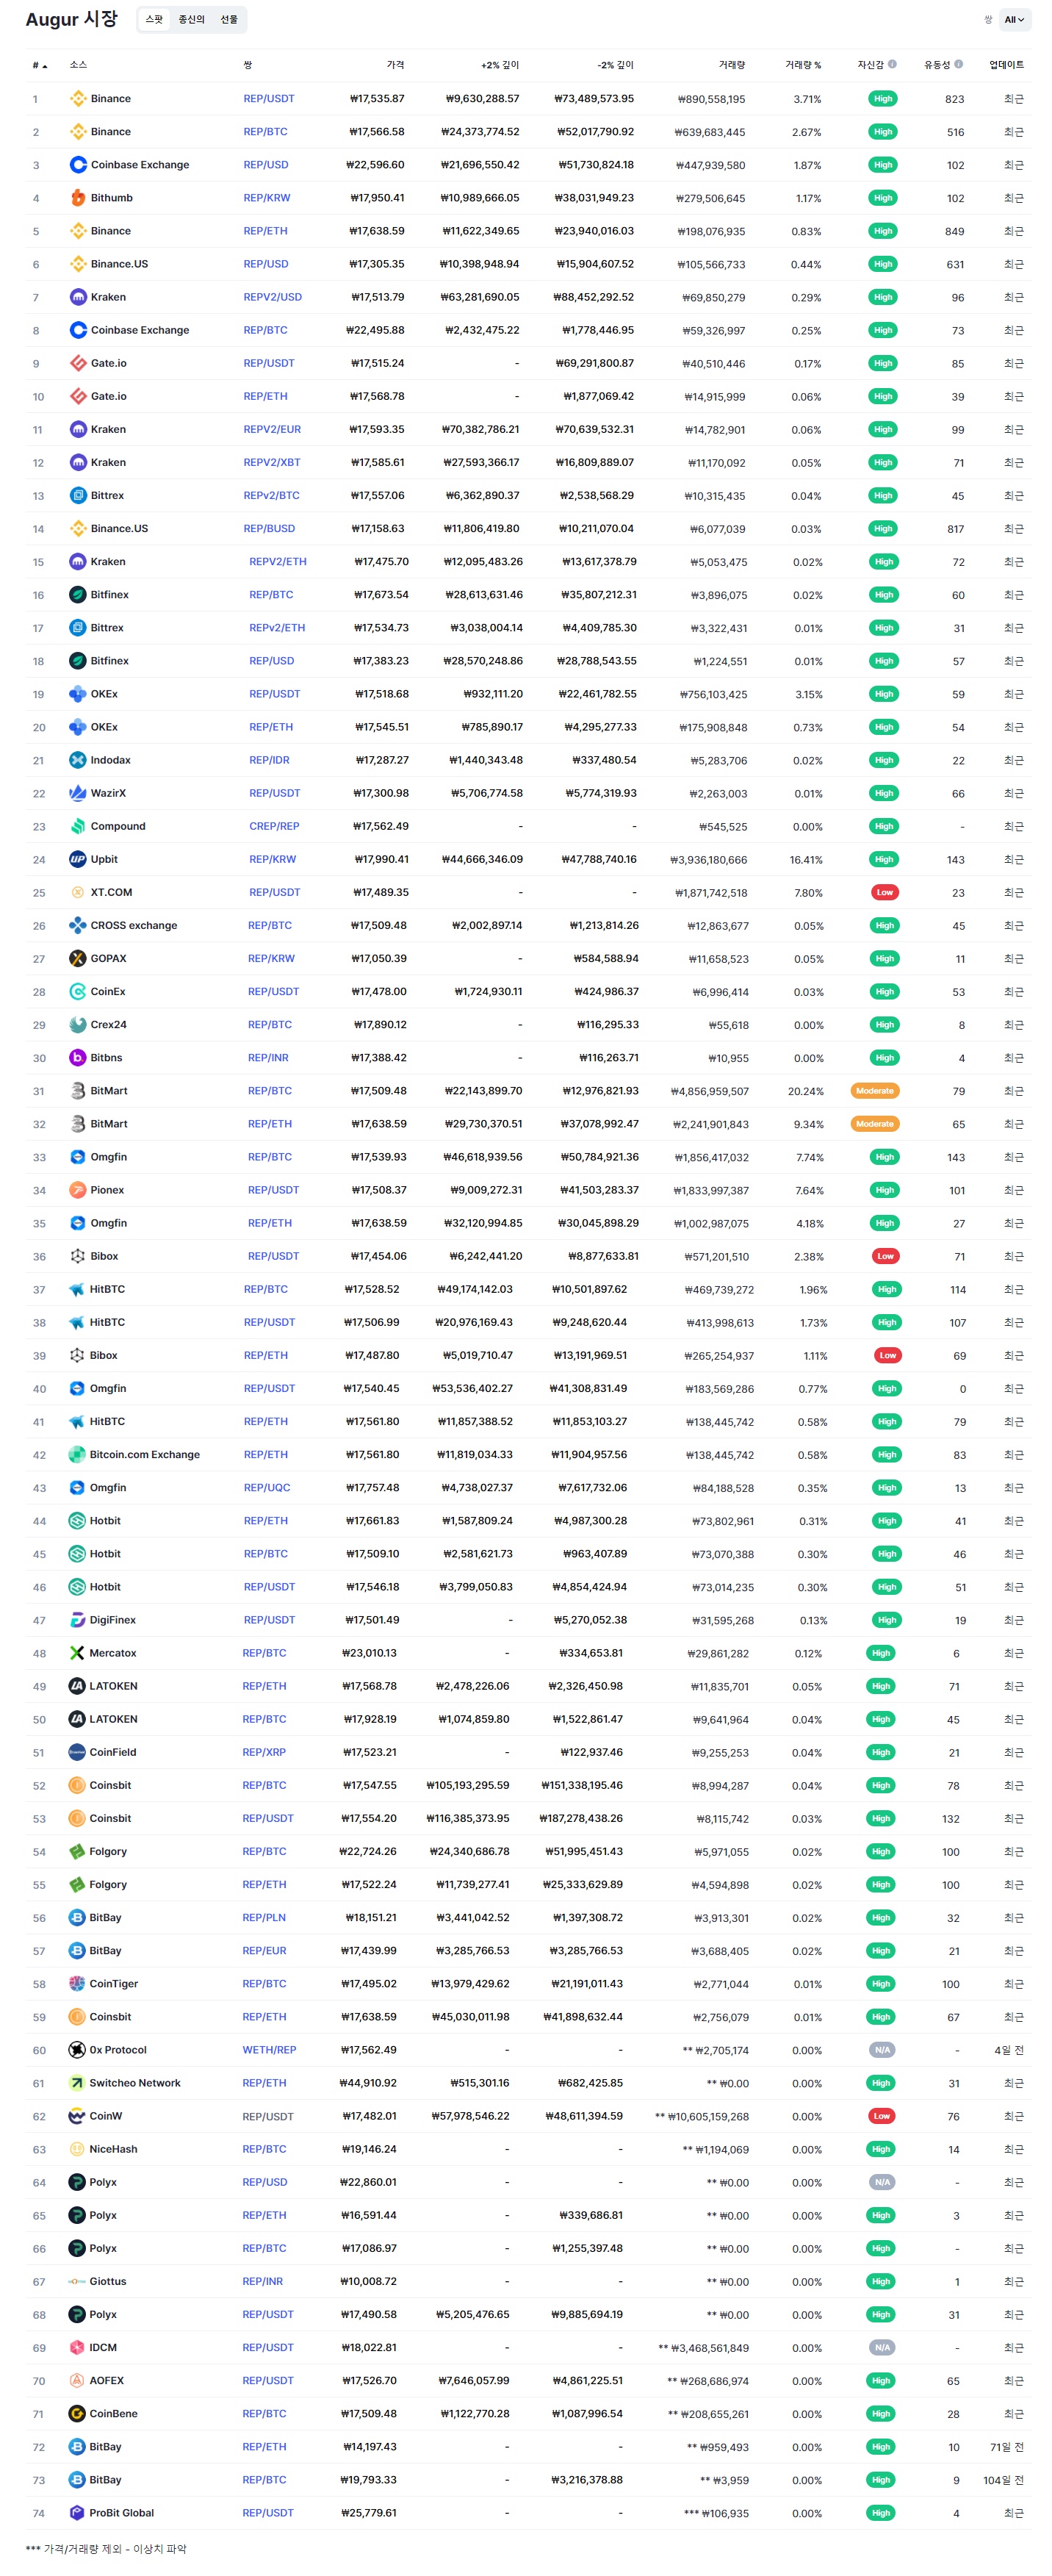The image size is (1052, 2576).
Task: Switch to the 종신의 tab
Action: [191, 19]
